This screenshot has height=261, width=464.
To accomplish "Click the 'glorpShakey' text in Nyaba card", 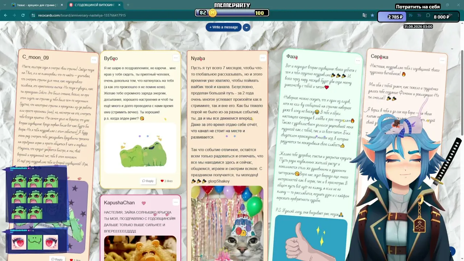I will pyautogui.click(x=219, y=181).
